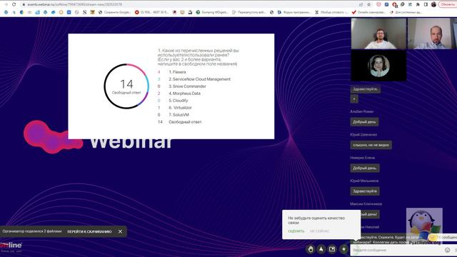Toggle picture-in-picture view icon
Image resolution: width=457 pixels, height=257 pixels.
[x=332, y=249]
